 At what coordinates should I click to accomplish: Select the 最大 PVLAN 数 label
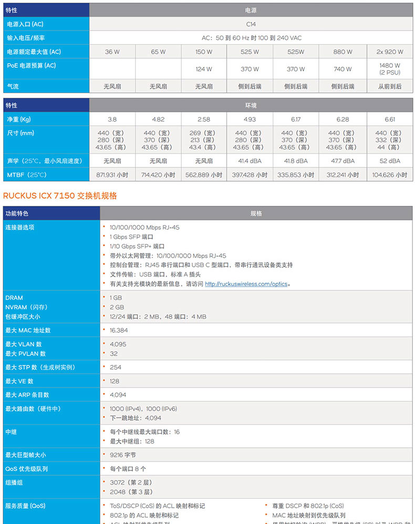point(25,353)
